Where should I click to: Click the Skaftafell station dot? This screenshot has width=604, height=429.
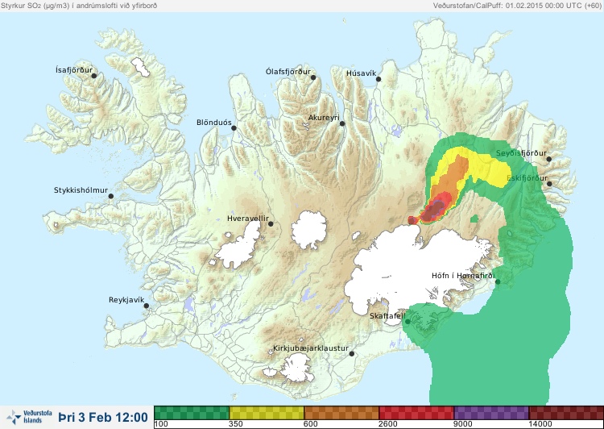407,322
